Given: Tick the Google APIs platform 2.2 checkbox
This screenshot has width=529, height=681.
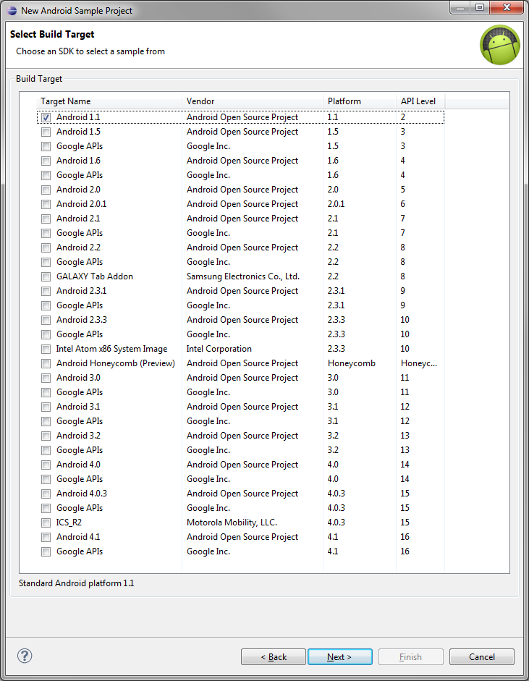Looking at the screenshot, I should point(46,262).
